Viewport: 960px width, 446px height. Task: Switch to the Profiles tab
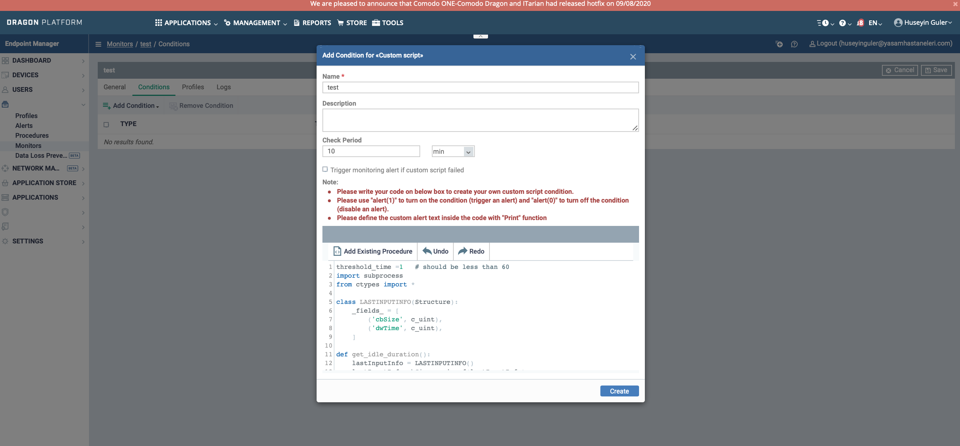(193, 87)
